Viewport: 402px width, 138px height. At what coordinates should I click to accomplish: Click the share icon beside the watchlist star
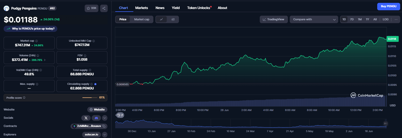(104, 8)
